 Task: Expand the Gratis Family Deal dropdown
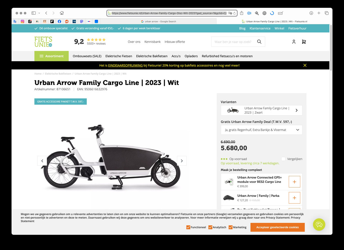point(262,130)
